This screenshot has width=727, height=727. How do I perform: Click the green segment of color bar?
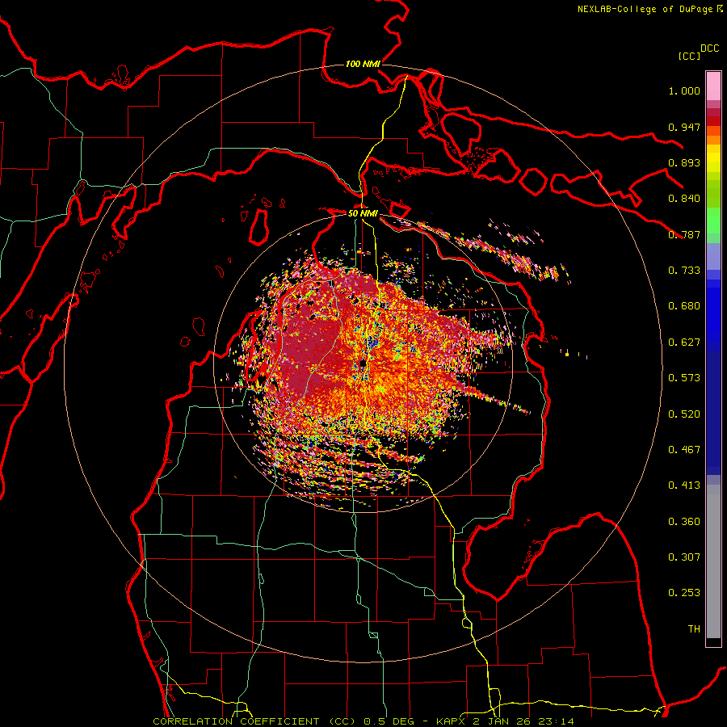point(713,221)
